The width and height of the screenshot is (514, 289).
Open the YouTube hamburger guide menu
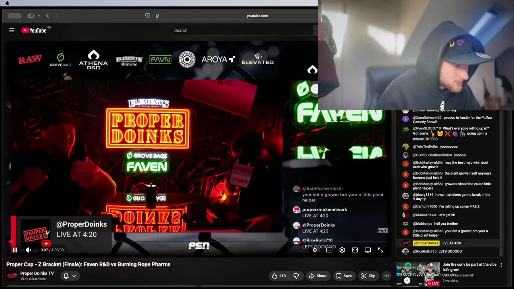pos(12,30)
